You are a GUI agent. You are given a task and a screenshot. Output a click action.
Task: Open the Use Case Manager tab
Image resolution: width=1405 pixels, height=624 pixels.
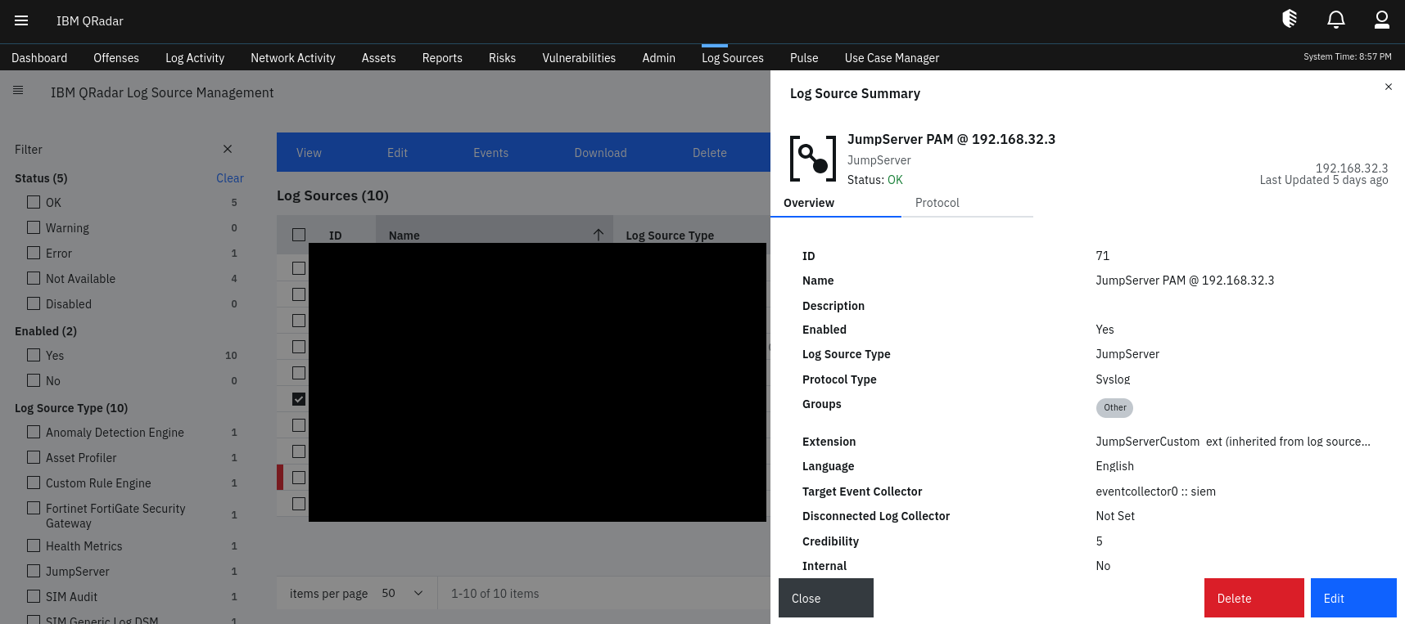coord(892,58)
